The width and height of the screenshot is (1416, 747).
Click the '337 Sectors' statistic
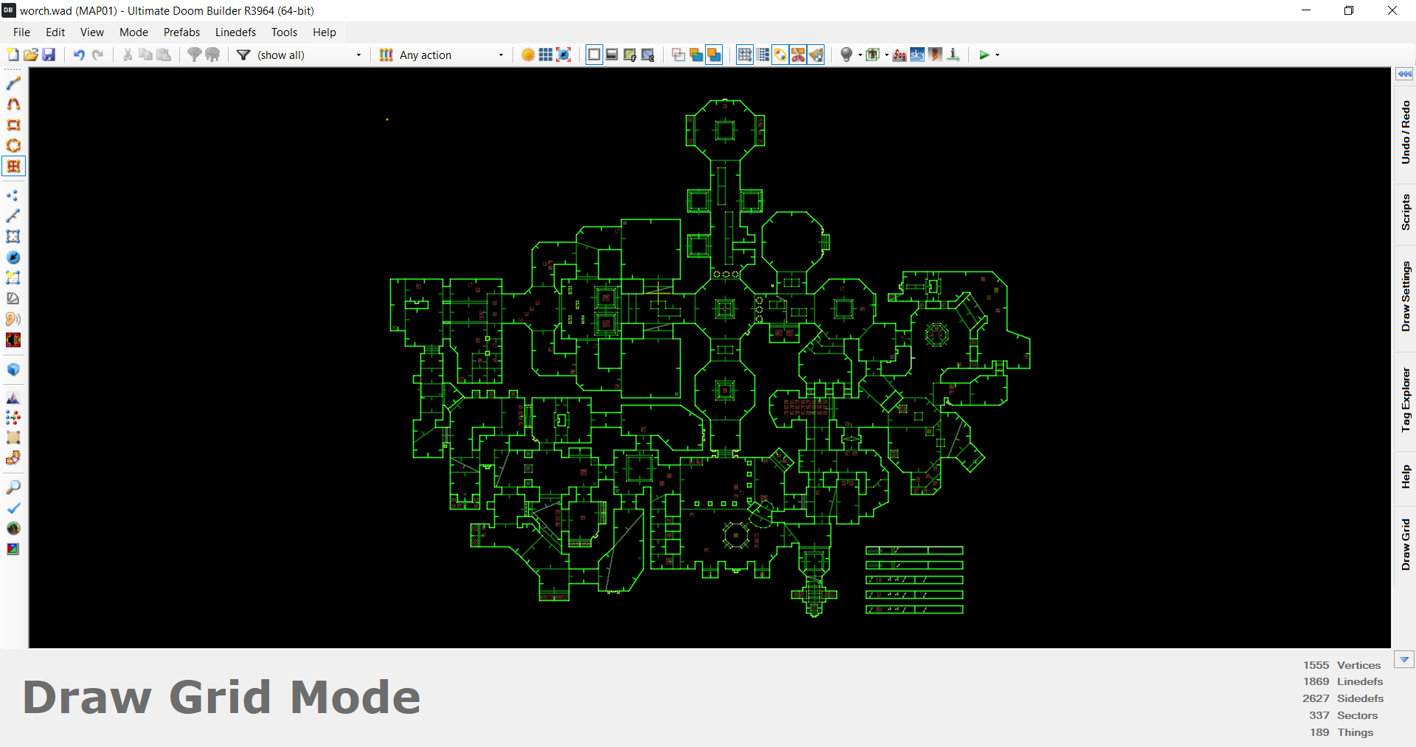pos(1343,715)
